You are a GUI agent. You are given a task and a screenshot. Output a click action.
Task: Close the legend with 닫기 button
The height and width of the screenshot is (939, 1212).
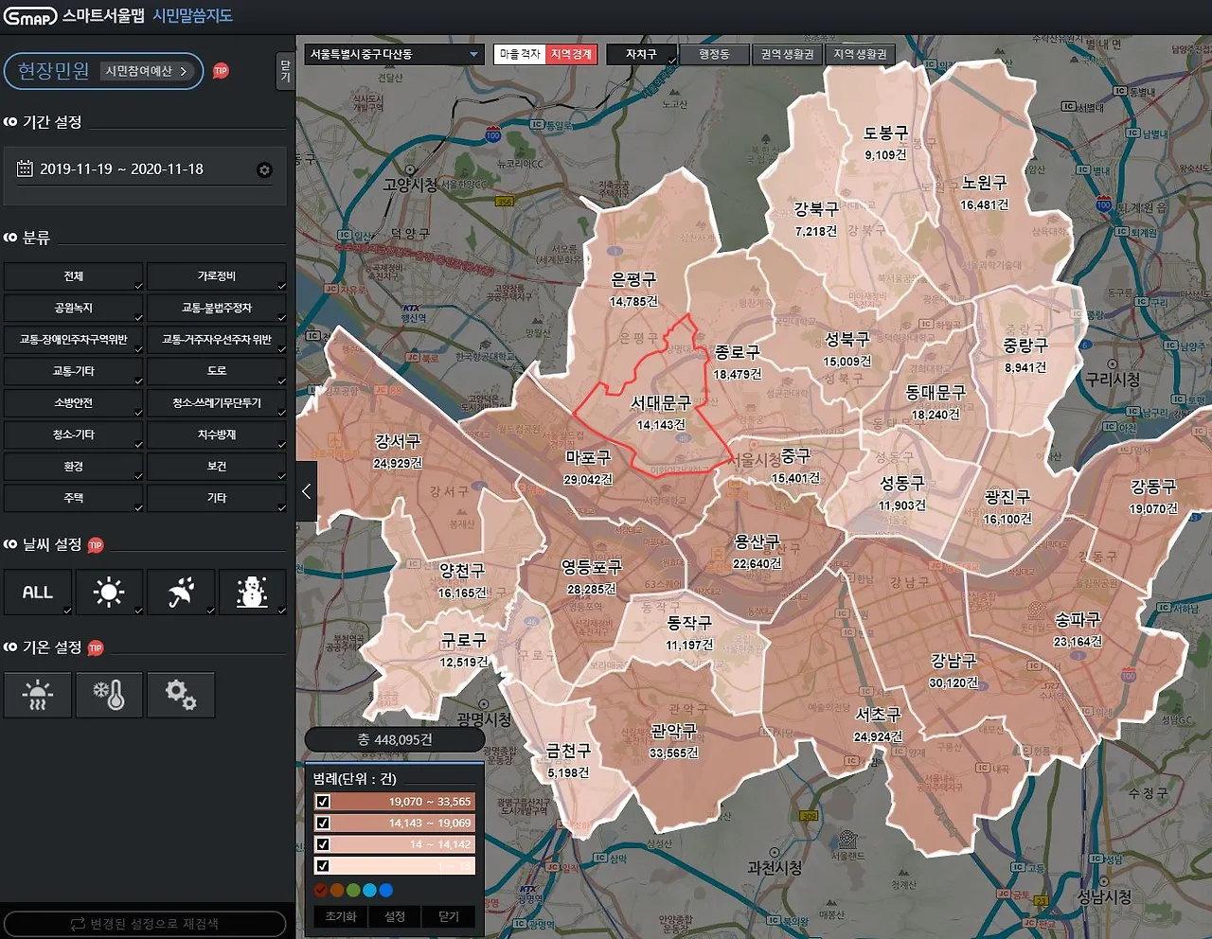449,916
